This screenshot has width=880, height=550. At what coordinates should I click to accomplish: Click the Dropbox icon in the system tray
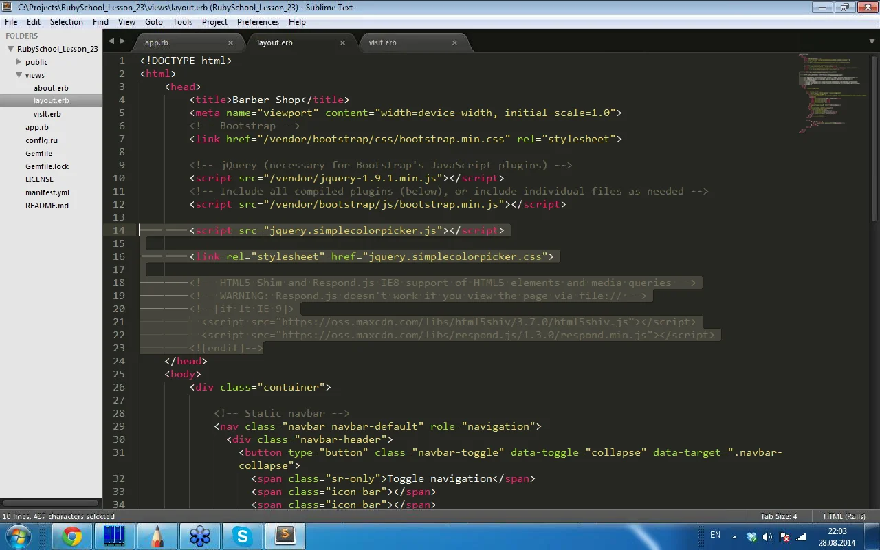tap(751, 536)
